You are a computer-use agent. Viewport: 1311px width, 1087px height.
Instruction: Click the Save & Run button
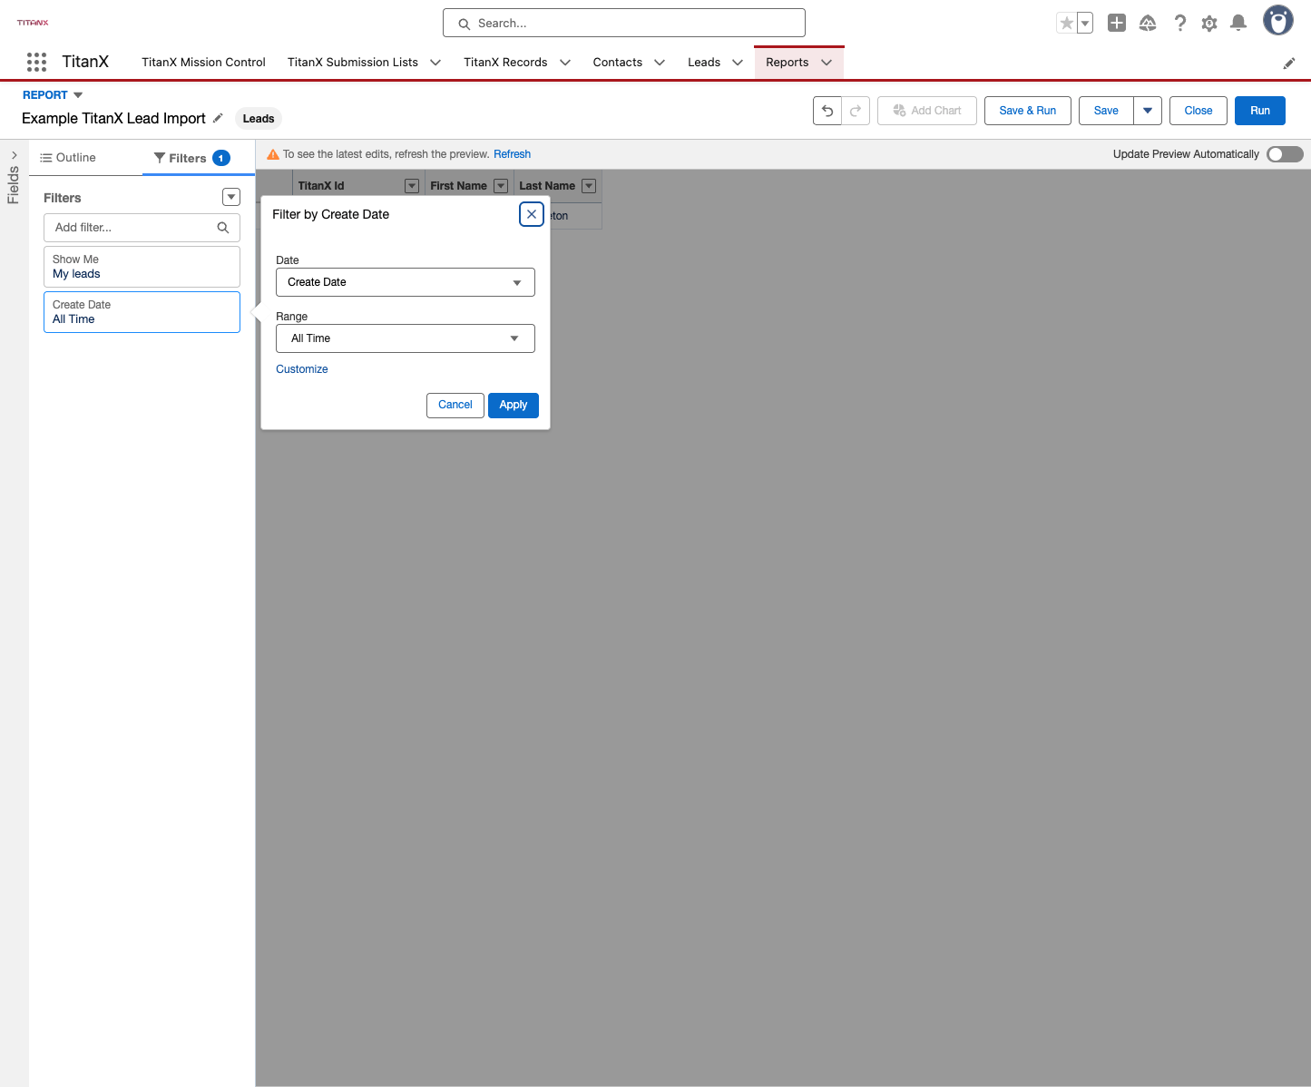point(1028,111)
